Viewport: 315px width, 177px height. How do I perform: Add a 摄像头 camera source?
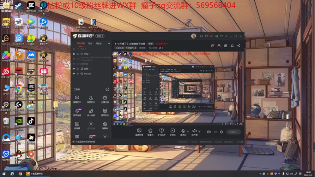pos(150,132)
